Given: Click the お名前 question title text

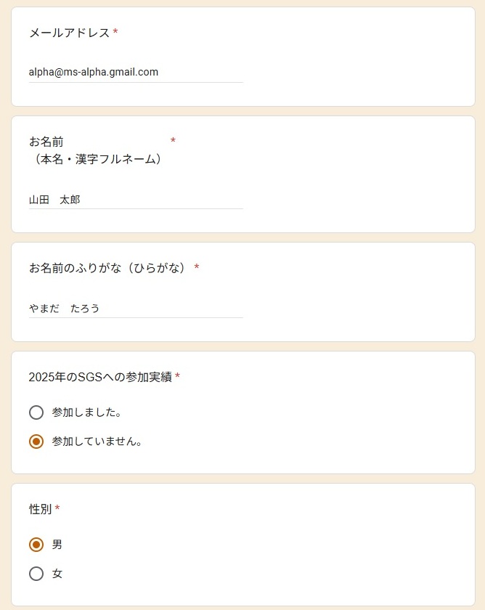Looking at the screenshot, I should tap(46, 142).
